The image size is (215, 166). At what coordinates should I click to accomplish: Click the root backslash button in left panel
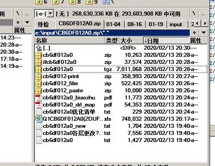click(x=18, y=14)
